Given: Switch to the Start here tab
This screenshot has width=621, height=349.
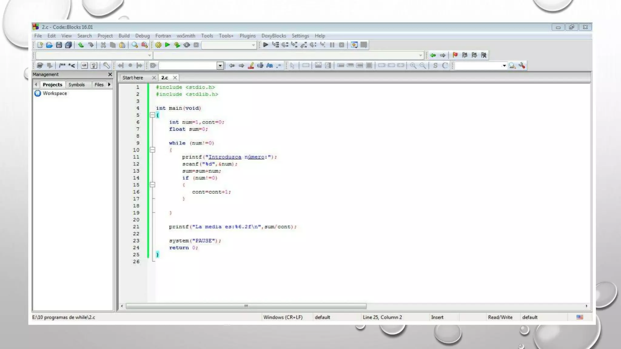Looking at the screenshot, I should pyautogui.click(x=133, y=78).
